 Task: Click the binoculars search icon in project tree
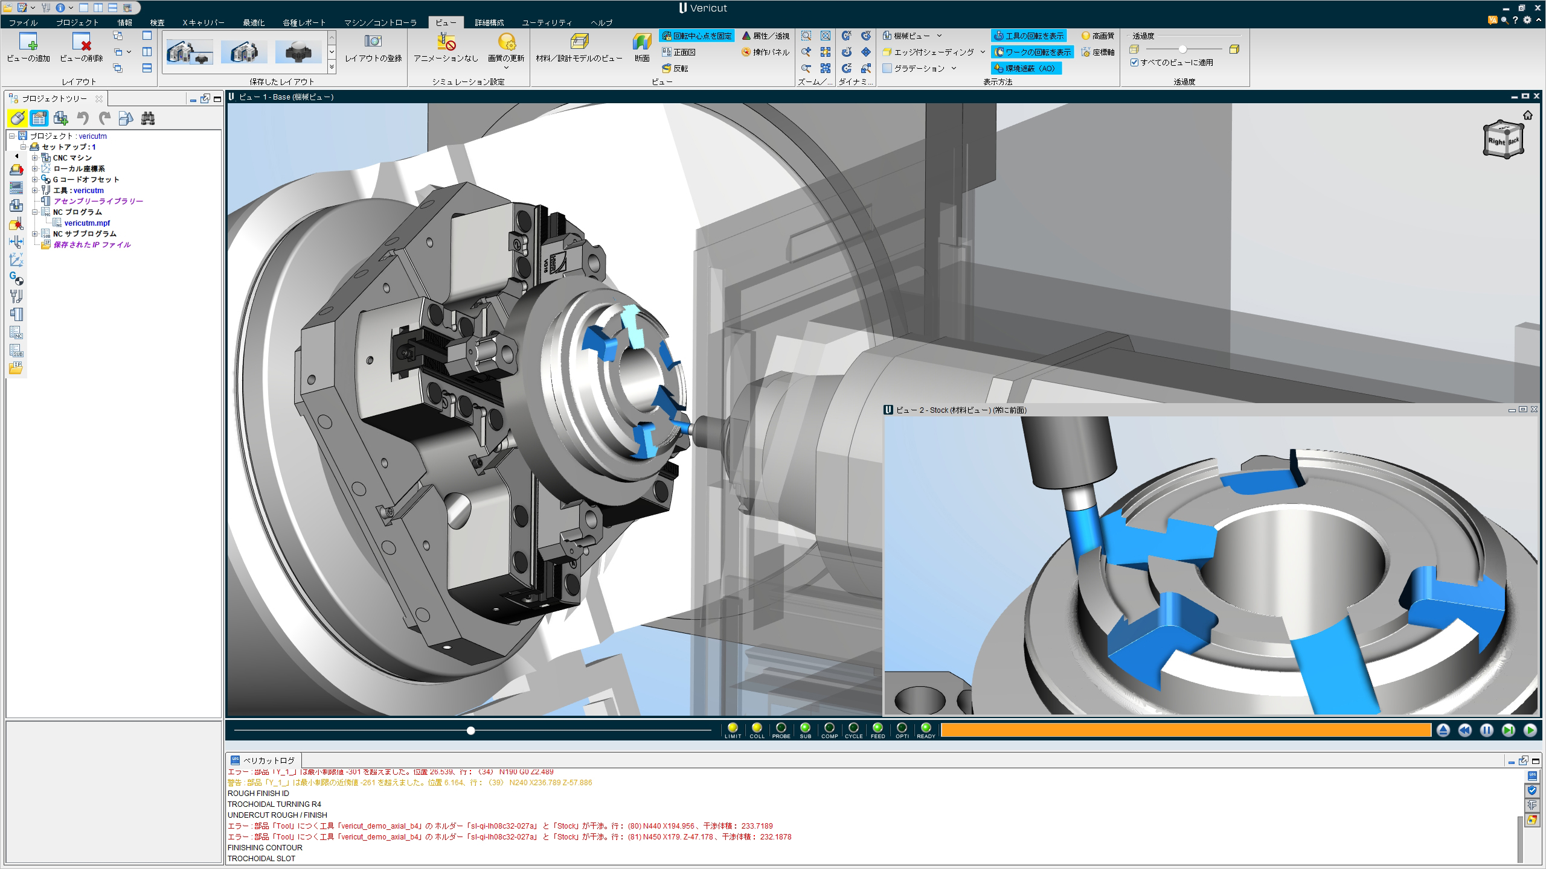coord(148,118)
